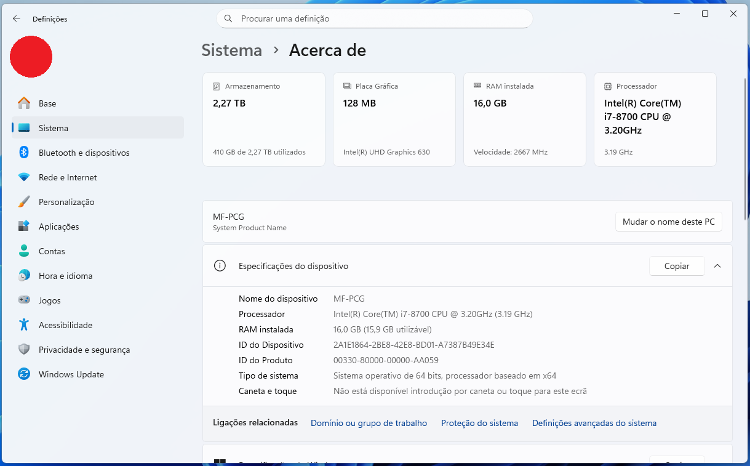This screenshot has width=750, height=466.
Task: Open Definições avançadas do sistema link
Action: [594, 423]
